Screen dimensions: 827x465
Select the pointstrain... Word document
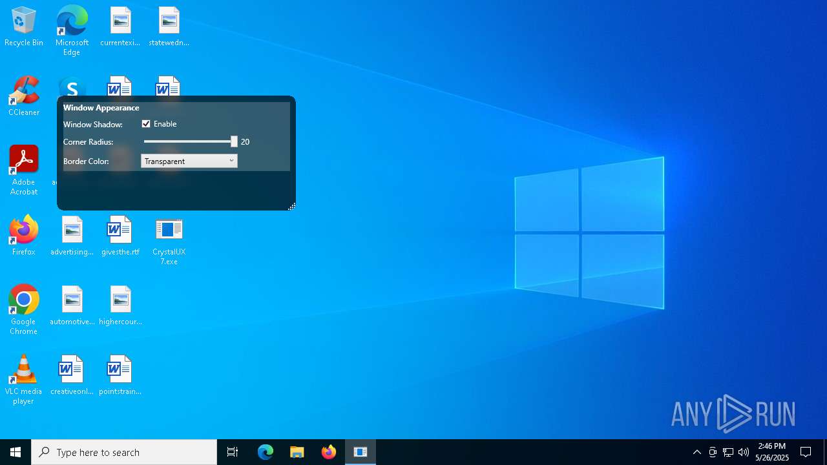pyautogui.click(x=120, y=375)
